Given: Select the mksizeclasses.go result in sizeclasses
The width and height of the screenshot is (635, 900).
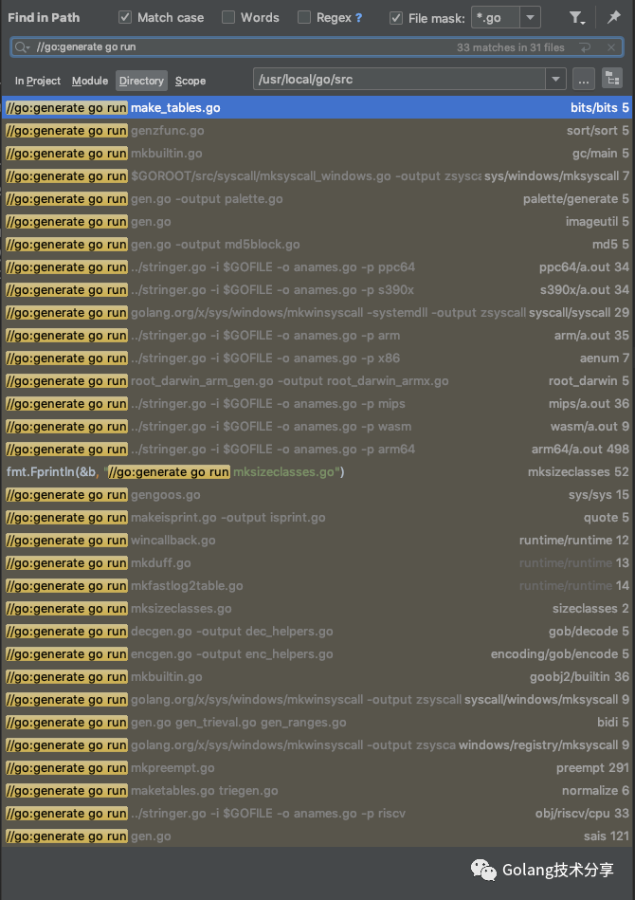Looking at the screenshot, I should click(x=317, y=609).
